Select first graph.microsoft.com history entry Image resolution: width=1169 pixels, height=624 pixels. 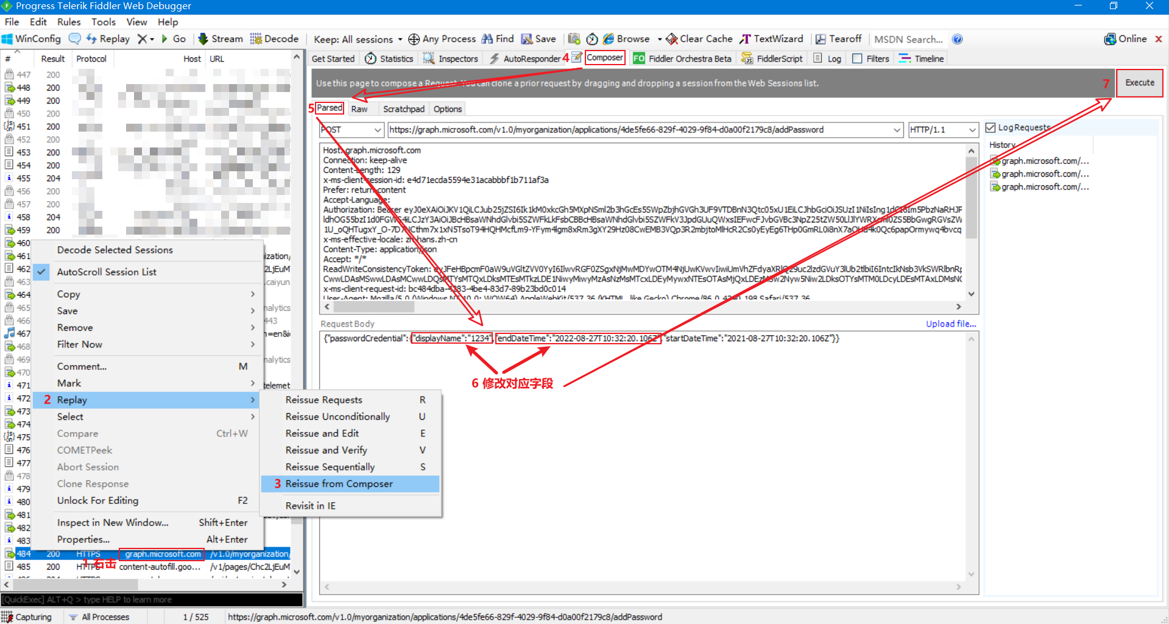(x=1040, y=161)
